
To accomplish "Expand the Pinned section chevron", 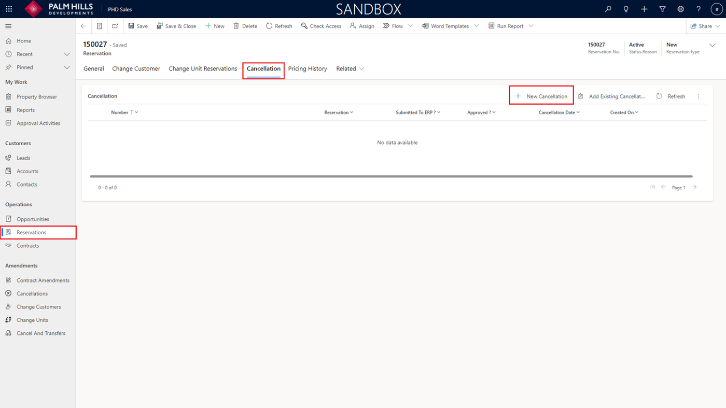I will 67,67.
